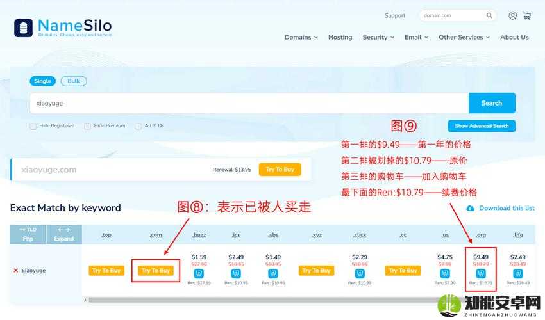This screenshot has height=320, width=545.
Task: Click Exact Match by keyword heading
Action: tap(65, 208)
